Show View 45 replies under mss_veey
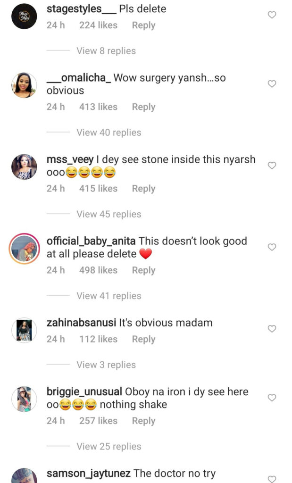The image size is (292, 483). pos(108,214)
